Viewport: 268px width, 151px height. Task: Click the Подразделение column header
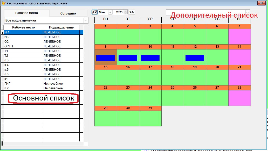(61, 27)
